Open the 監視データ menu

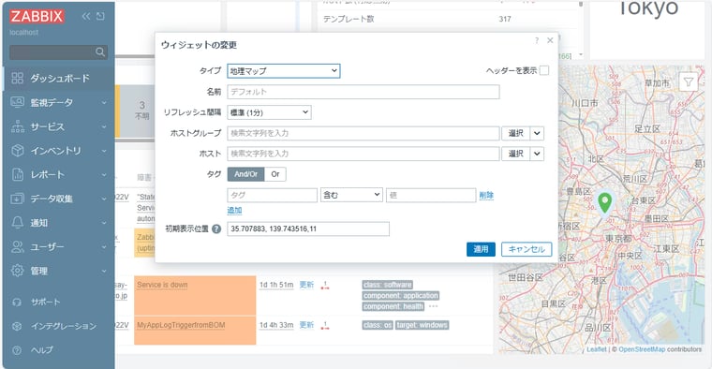point(59,103)
